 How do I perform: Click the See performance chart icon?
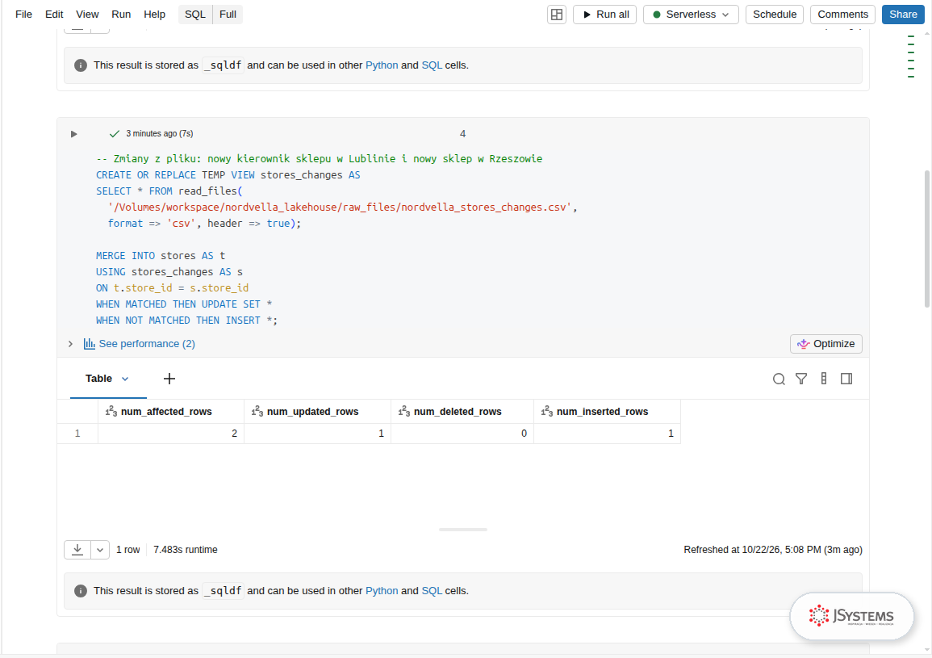pyautogui.click(x=89, y=344)
